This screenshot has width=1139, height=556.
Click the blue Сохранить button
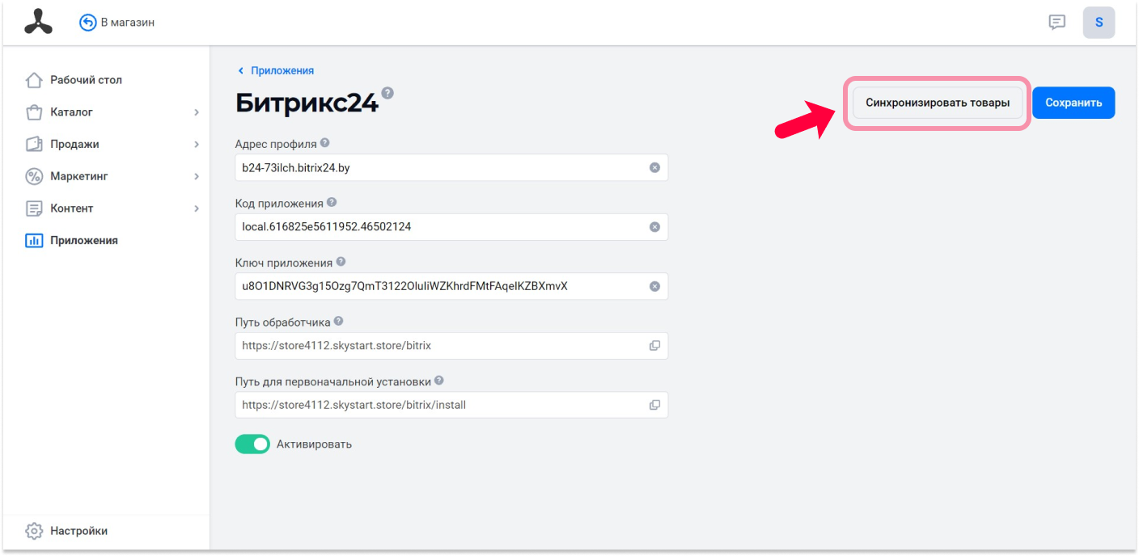click(x=1073, y=103)
